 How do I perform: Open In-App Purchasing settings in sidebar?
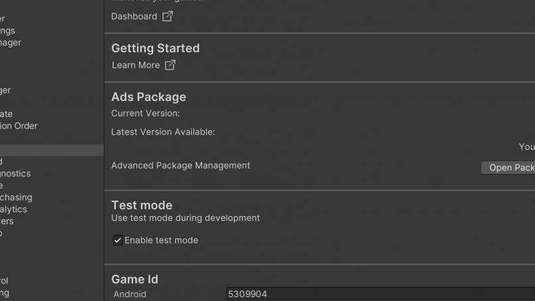tap(16, 197)
